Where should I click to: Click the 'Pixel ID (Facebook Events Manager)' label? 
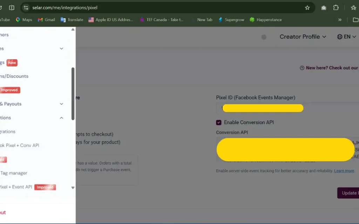pyautogui.click(x=256, y=98)
